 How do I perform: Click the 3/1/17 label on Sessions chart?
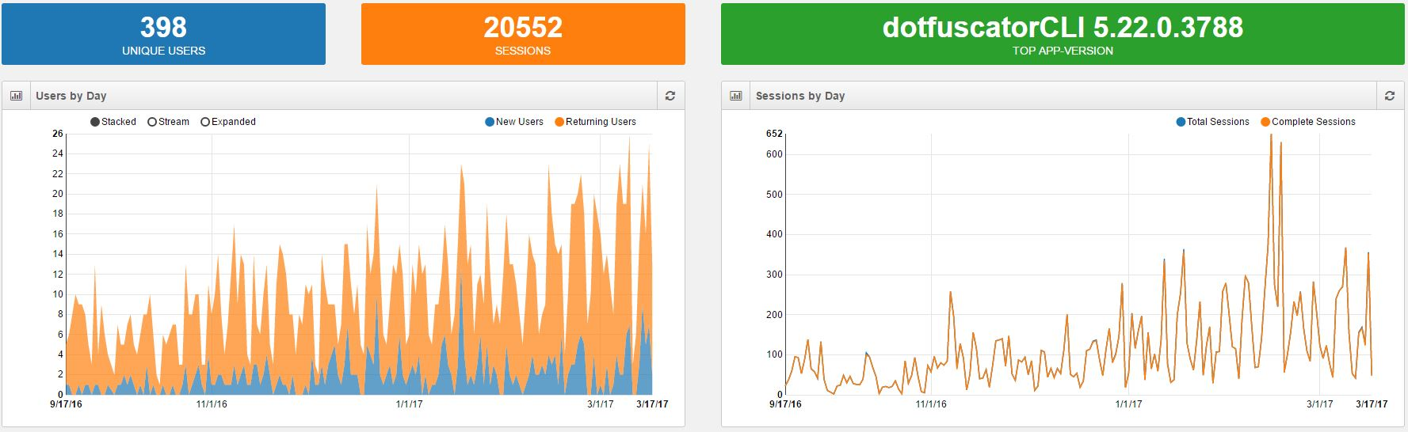1320,404
